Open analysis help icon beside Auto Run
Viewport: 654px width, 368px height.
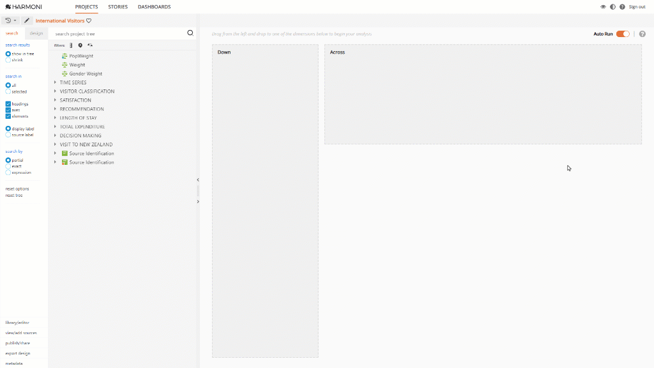pyautogui.click(x=643, y=34)
